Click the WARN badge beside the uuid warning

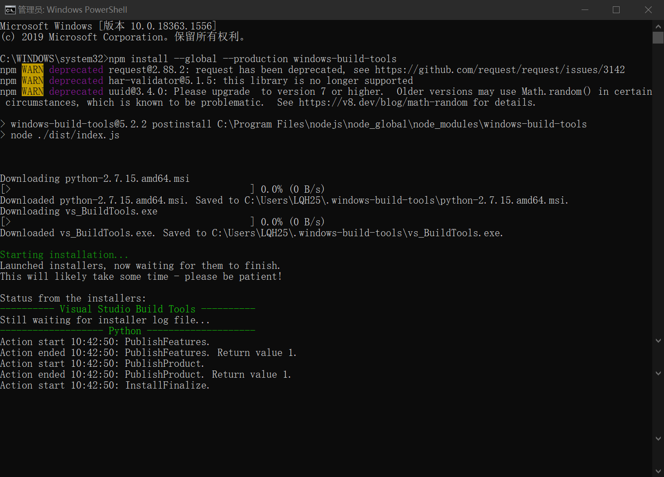(32, 91)
